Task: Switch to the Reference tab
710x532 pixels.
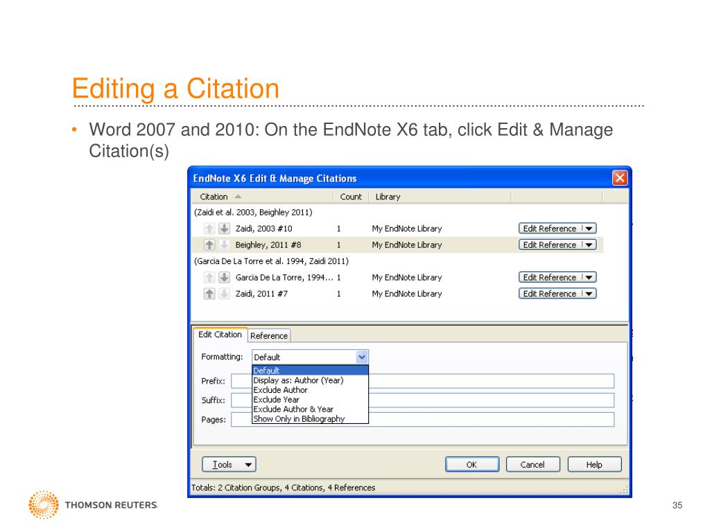Action: pos(269,336)
